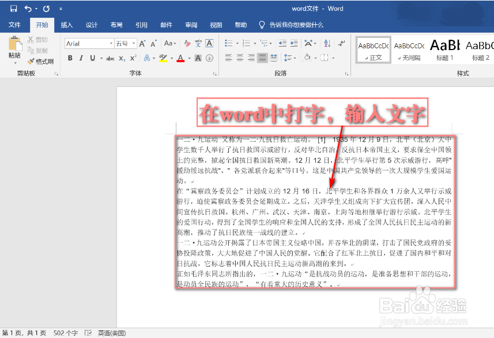Click the increase indent icon
This screenshot has height=338, width=494.
coord(294,43)
